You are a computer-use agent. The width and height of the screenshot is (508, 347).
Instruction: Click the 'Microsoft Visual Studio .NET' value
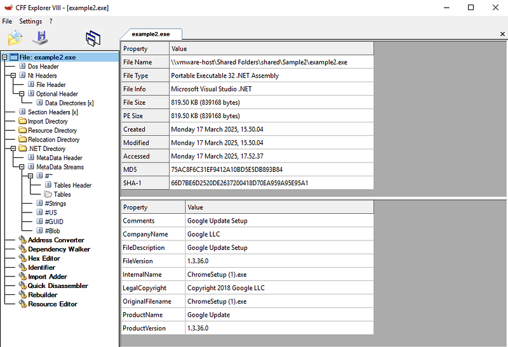tap(211, 89)
